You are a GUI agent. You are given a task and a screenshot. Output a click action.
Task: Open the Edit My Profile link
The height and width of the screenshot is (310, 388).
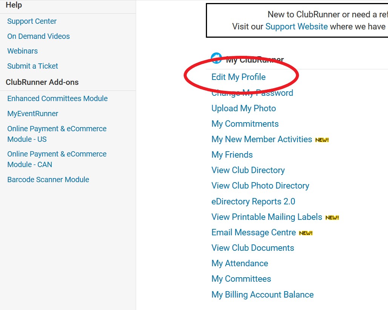tap(238, 77)
